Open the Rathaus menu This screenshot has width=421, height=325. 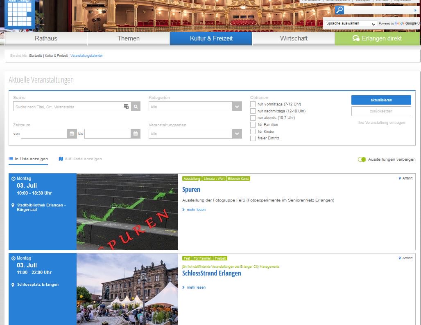click(x=46, y=38)
